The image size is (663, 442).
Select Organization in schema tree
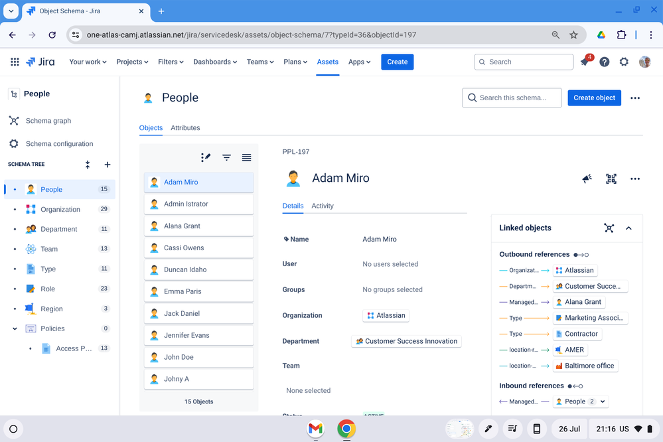[x=60, y=209]
